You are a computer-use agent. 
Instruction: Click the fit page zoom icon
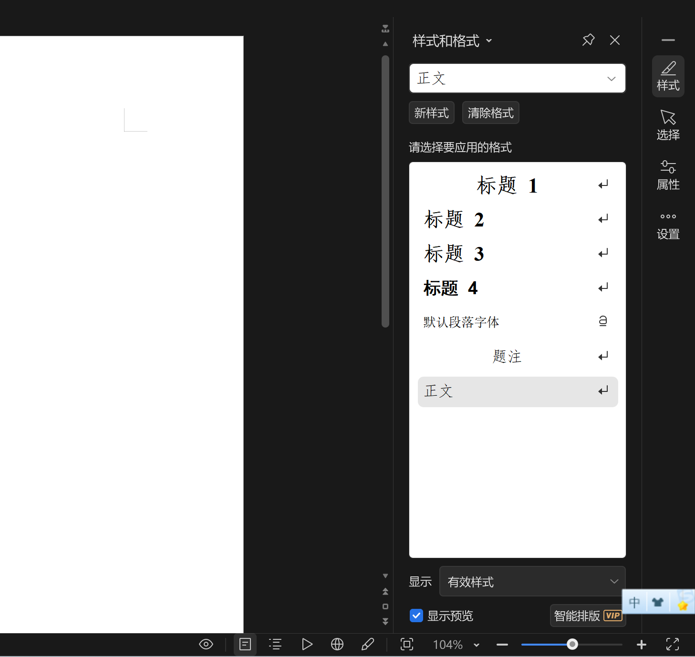pyautogui.click(x=407, y=645)
